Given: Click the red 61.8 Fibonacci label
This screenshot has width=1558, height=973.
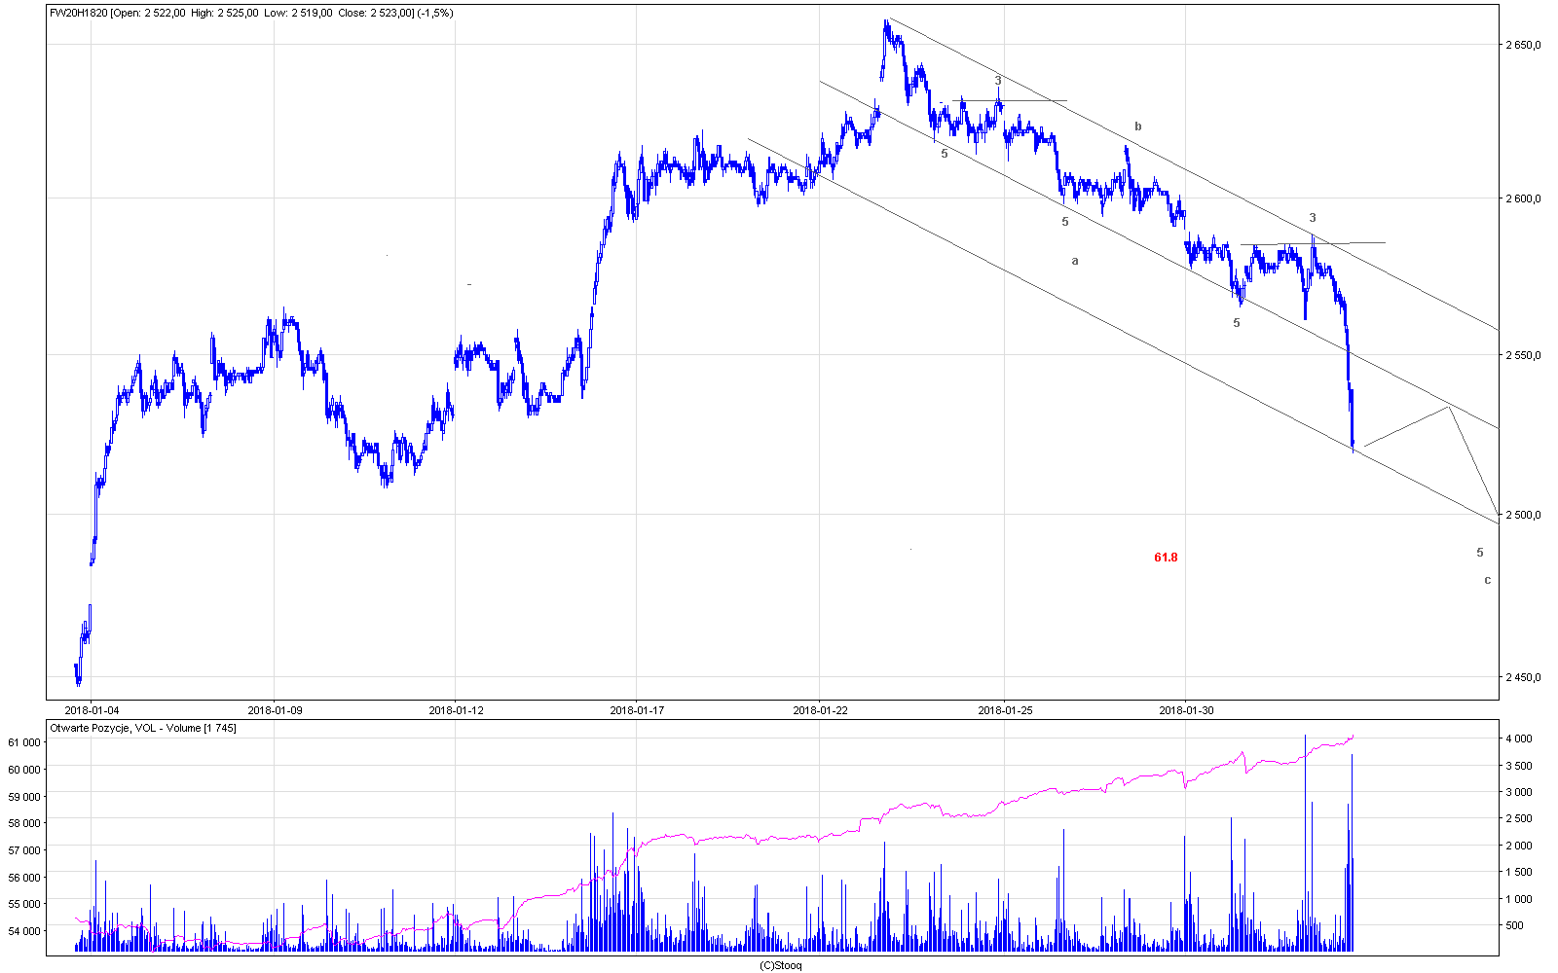Looking at the screenshot, I should pyautogui.click(x=1166, y=558).
